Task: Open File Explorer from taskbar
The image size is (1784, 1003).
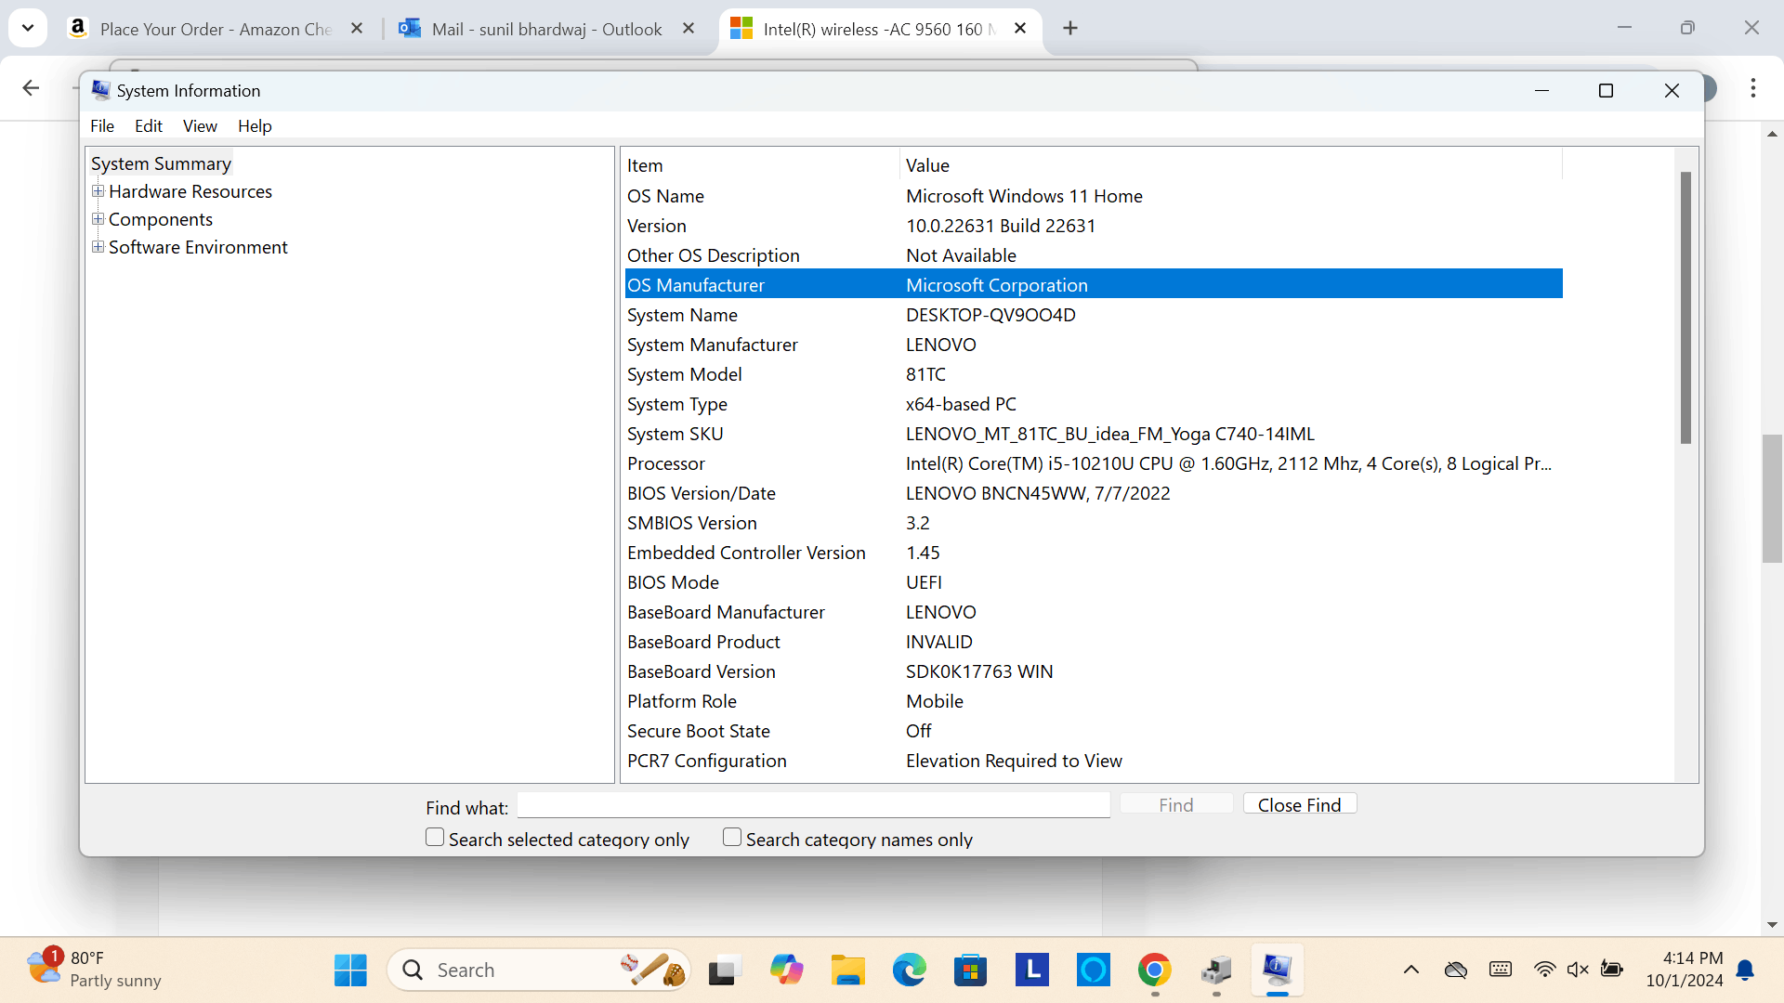Action: tap(847, 970)
